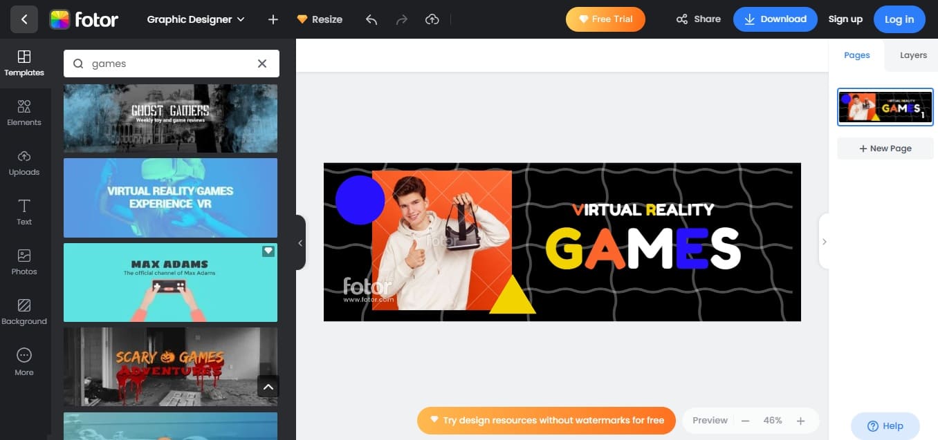Select the man with VR headset photo

443,242
